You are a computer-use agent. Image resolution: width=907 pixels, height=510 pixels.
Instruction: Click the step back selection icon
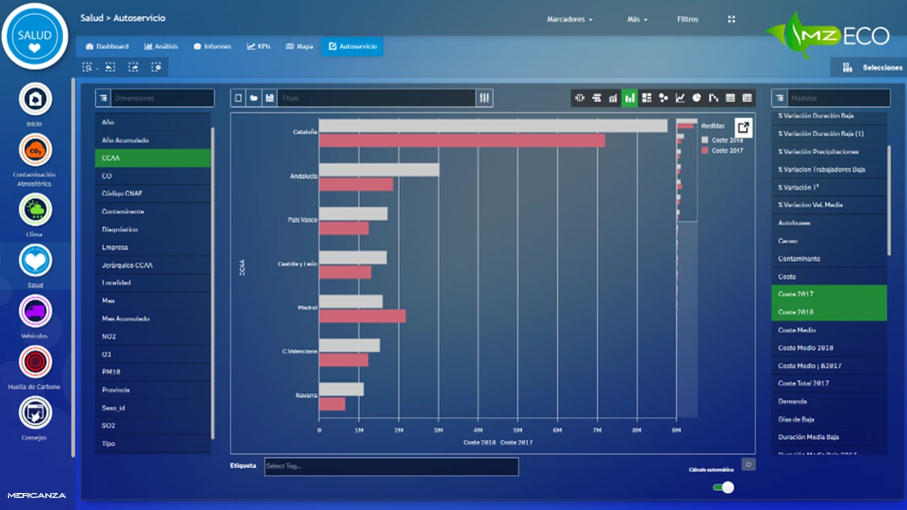point(110,67)
